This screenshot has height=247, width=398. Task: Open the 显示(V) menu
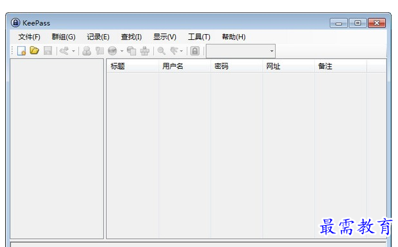pos(164,37)
